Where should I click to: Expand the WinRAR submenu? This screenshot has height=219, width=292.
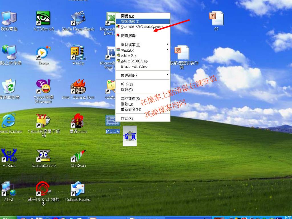pyautogui.click(x=143, y=50)
